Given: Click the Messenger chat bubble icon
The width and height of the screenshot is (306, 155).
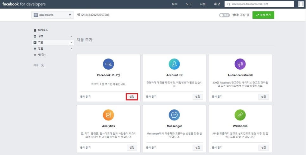Looking at the screenshot, I should (174, 115).
